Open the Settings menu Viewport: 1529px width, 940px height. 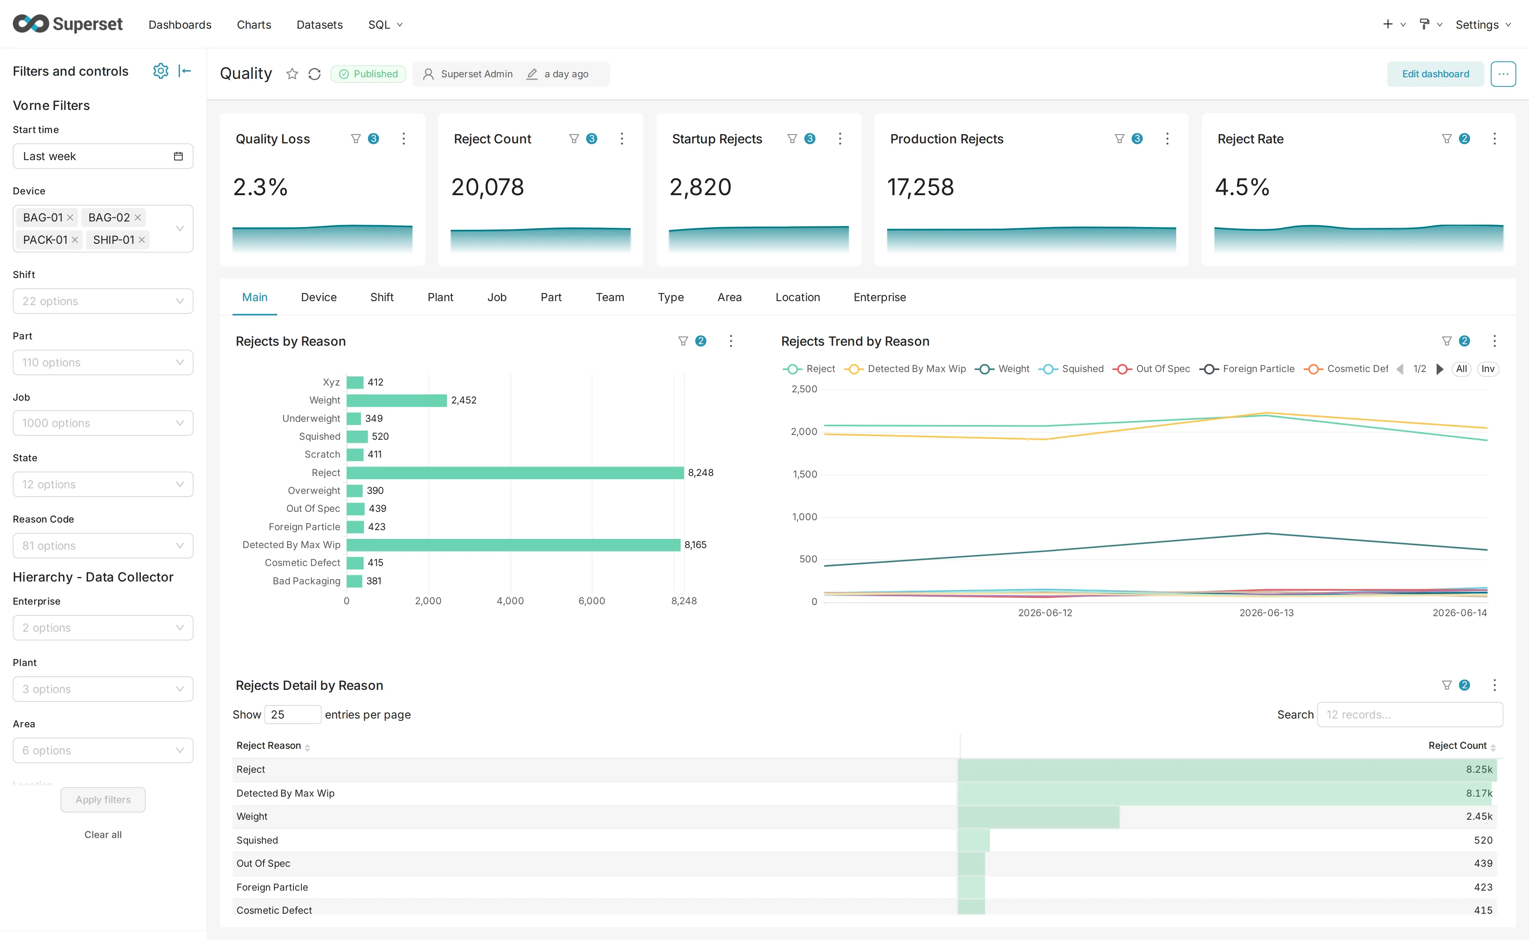coord(1483,24)
